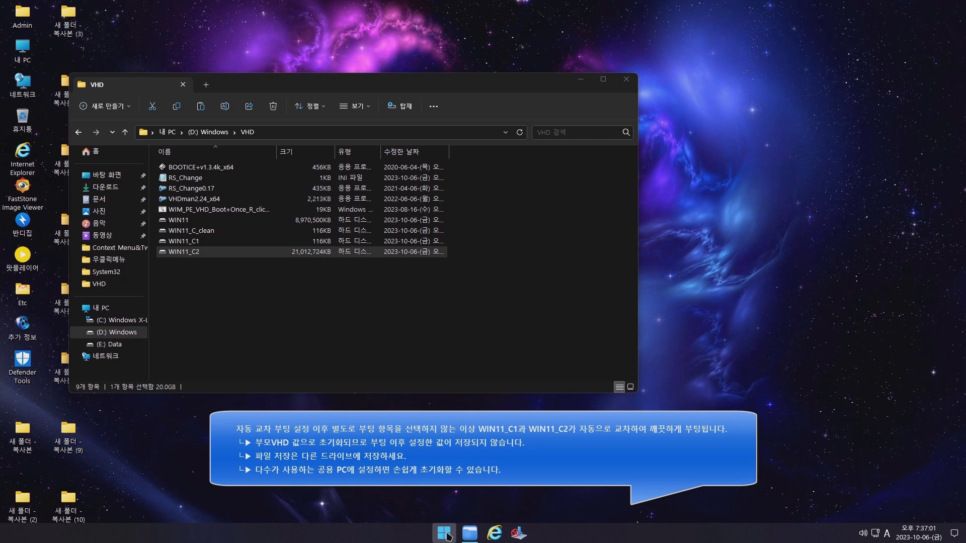
Task: Open Home (홈) in navigation pane
Action: pos(91,151)
